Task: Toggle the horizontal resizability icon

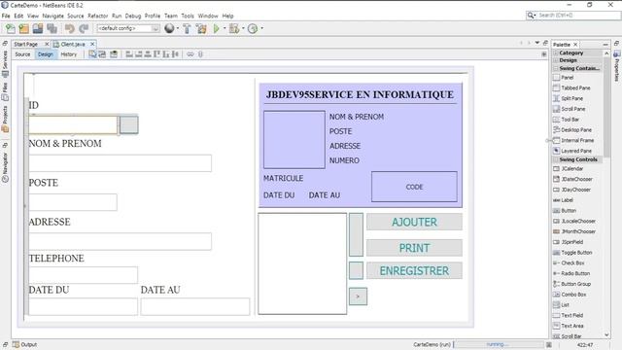Action: pyautogui.click(x=190, y=54)
